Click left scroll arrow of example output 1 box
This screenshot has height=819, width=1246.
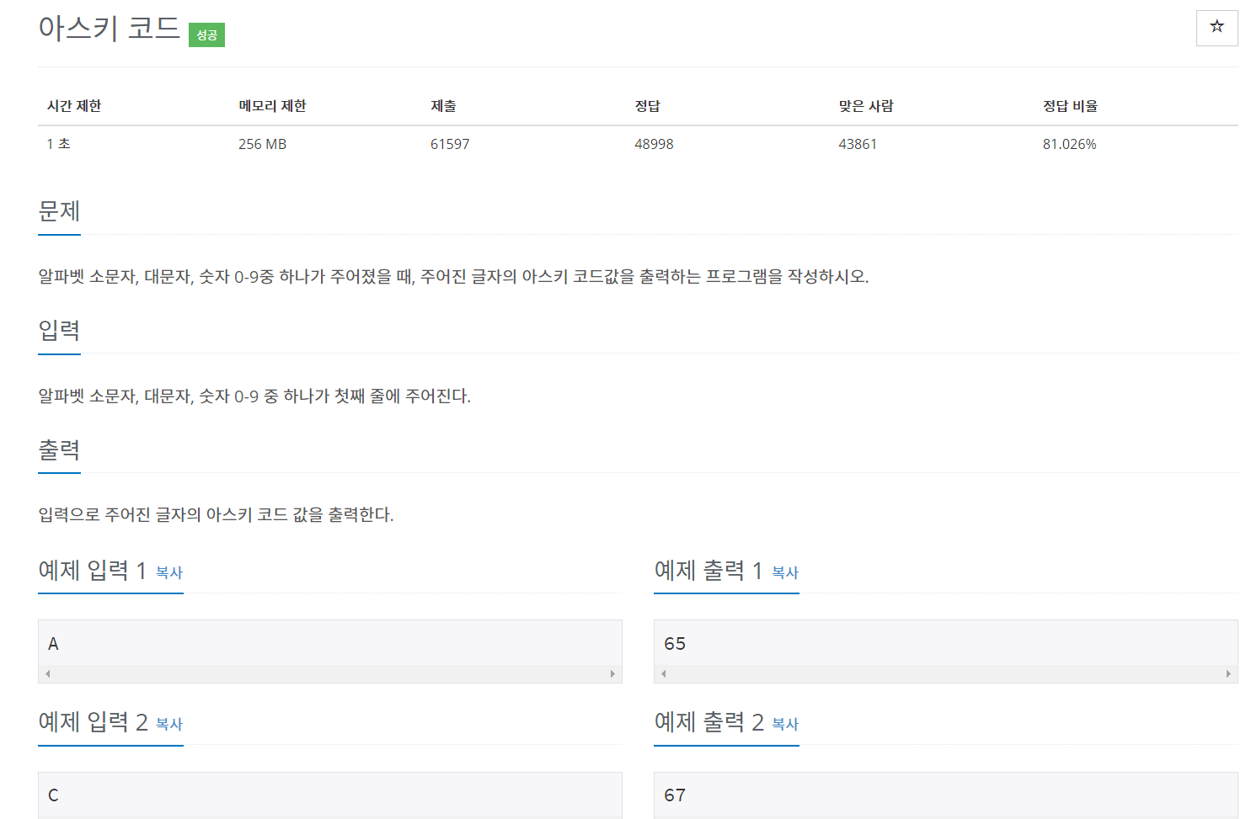pyautogui.click(x=664, y=673)
